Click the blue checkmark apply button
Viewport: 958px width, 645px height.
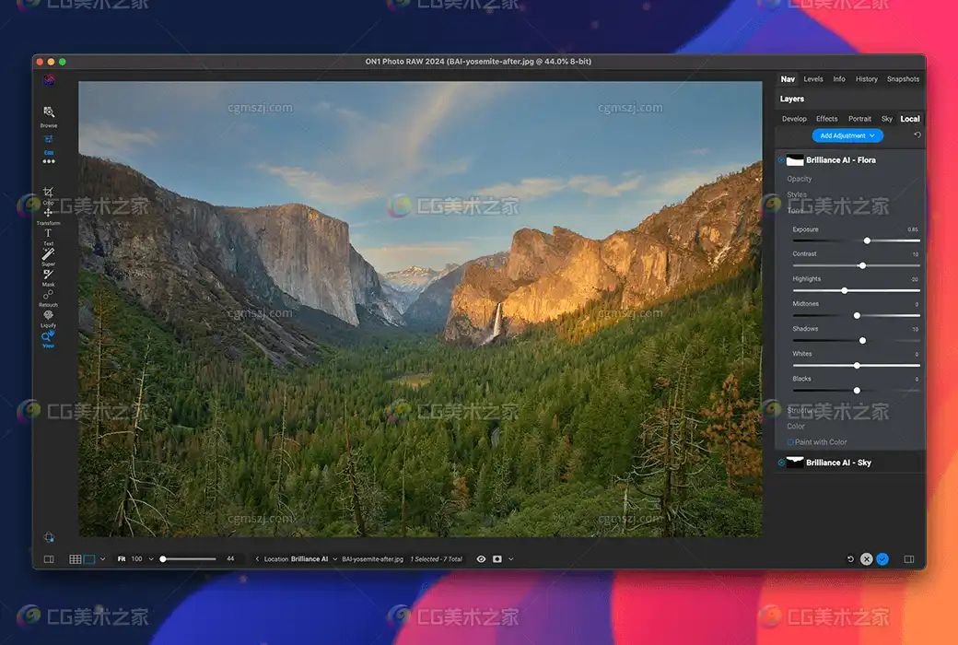tap(882, 559)
